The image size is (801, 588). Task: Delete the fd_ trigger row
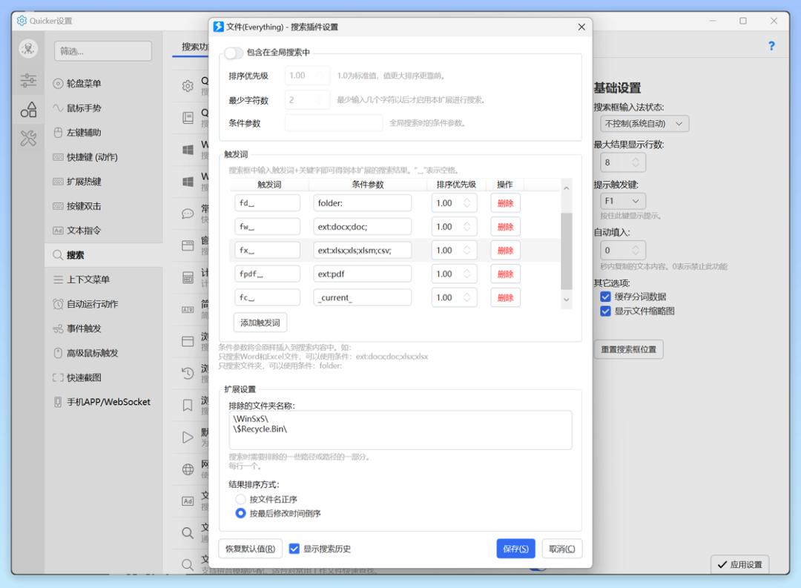505,203
